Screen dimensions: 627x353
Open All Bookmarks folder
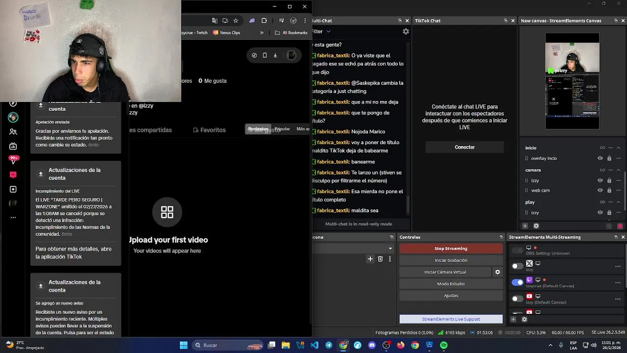pos(291,33)
